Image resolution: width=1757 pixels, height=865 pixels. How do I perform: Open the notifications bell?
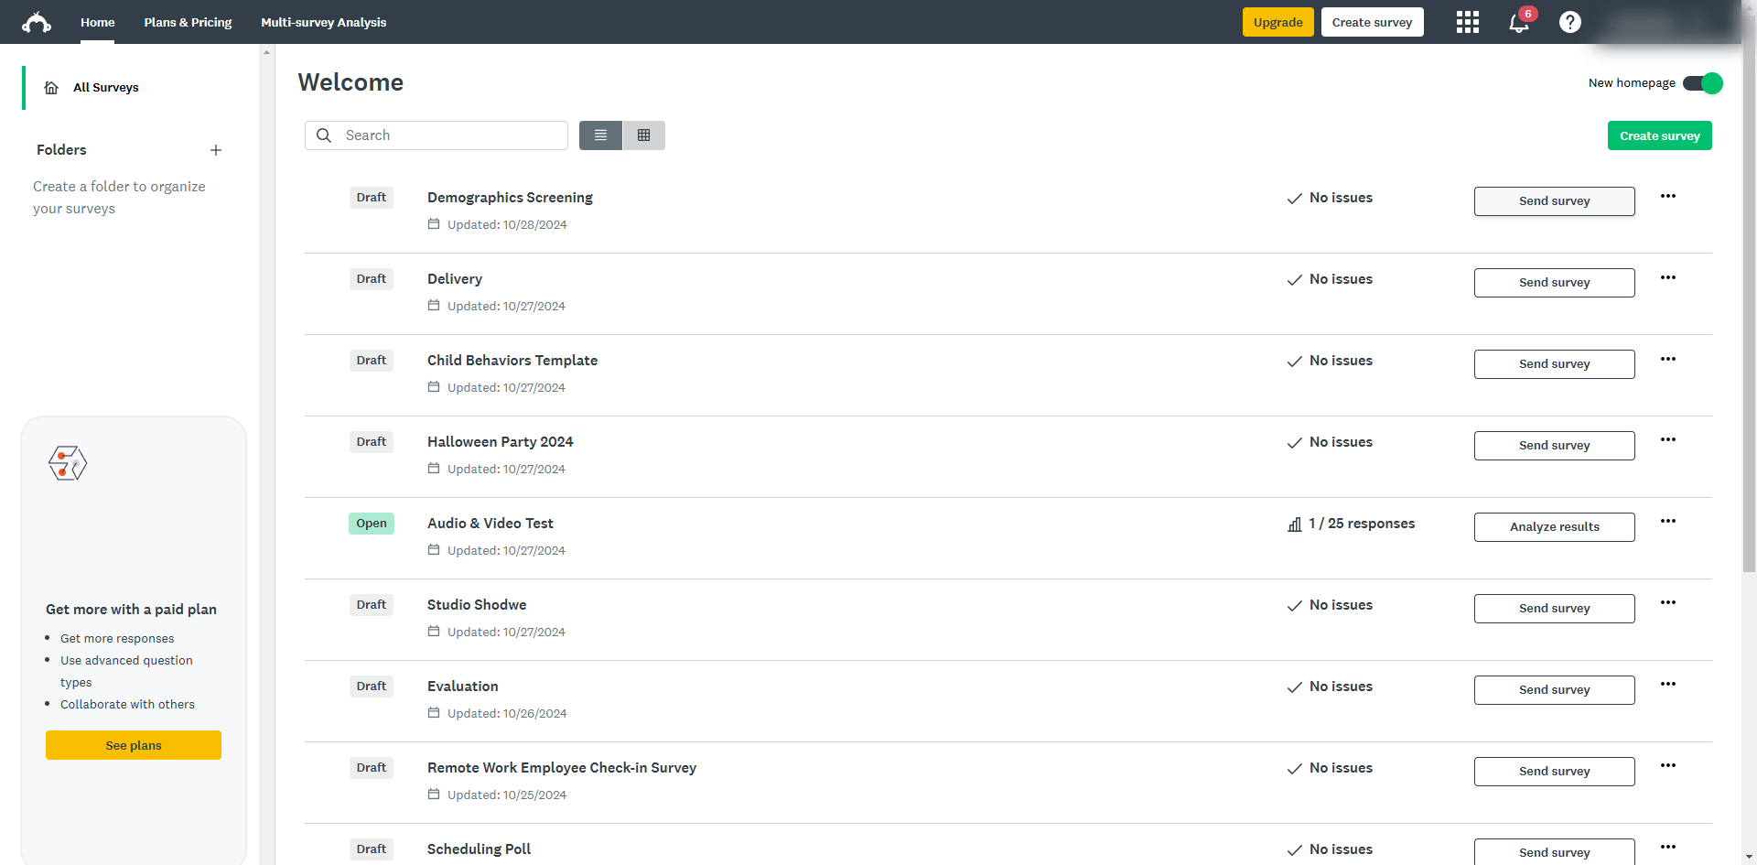[1519, 23]
